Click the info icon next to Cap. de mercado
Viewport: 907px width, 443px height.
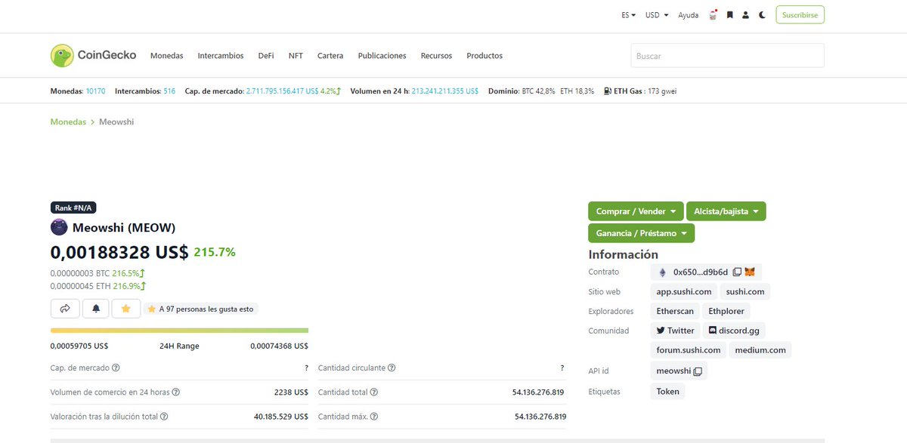point(116,368)
